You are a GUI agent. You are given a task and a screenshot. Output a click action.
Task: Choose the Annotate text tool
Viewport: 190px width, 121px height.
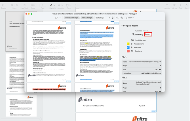59,5
